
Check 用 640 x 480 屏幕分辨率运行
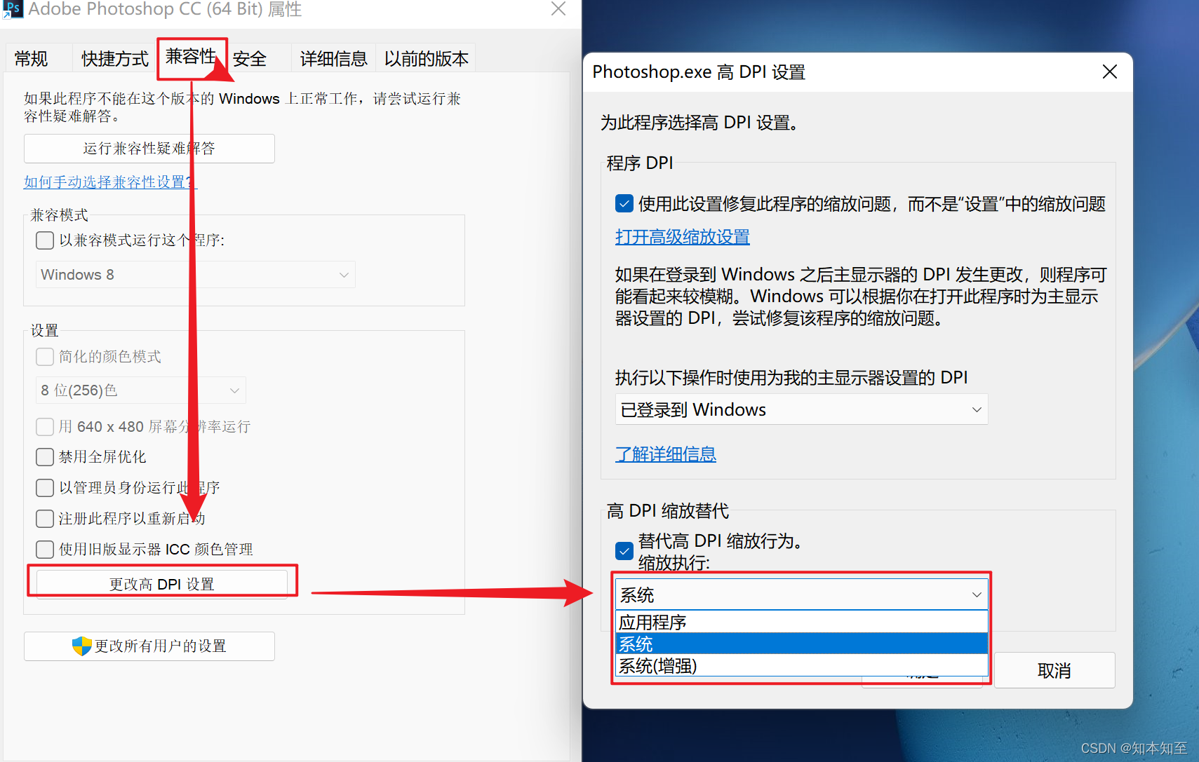pyautogui.click(x=45, y=427)
